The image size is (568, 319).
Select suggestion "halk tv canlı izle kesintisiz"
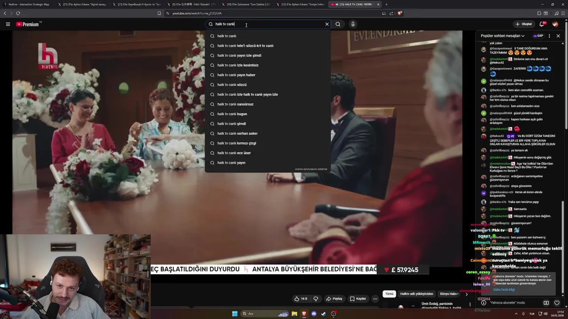[268, 65]
